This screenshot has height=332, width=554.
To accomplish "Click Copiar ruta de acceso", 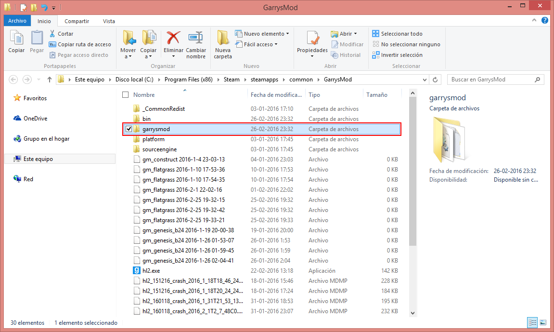I will 80,44.
